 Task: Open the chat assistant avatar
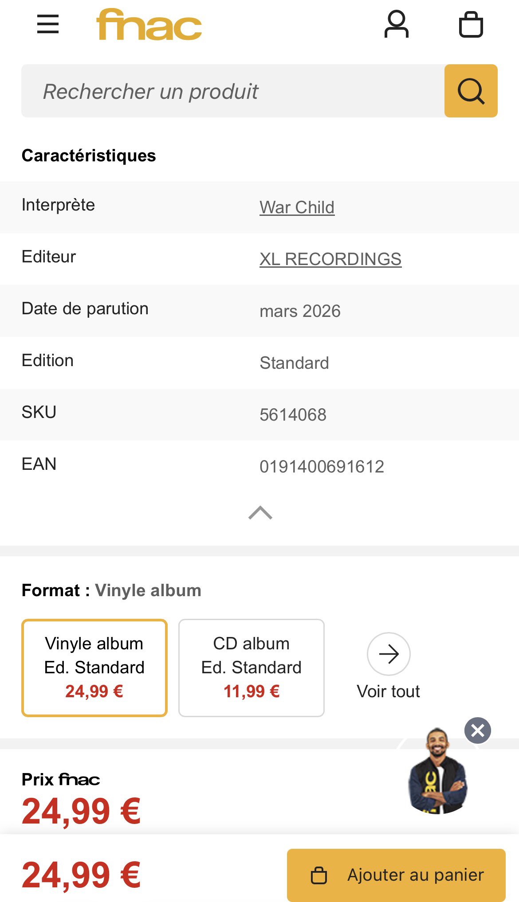click(x=437, y=772)
